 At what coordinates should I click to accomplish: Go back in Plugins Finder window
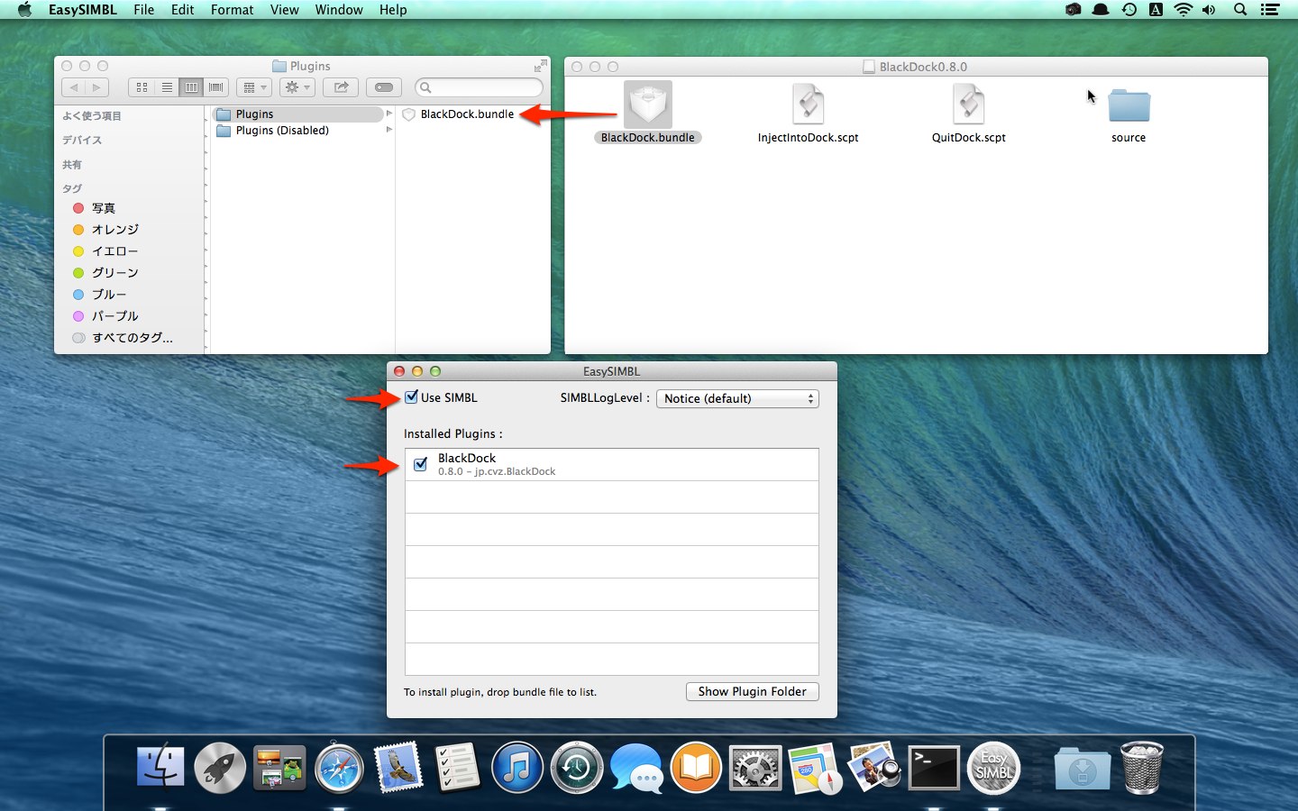[x=74, y=87]
